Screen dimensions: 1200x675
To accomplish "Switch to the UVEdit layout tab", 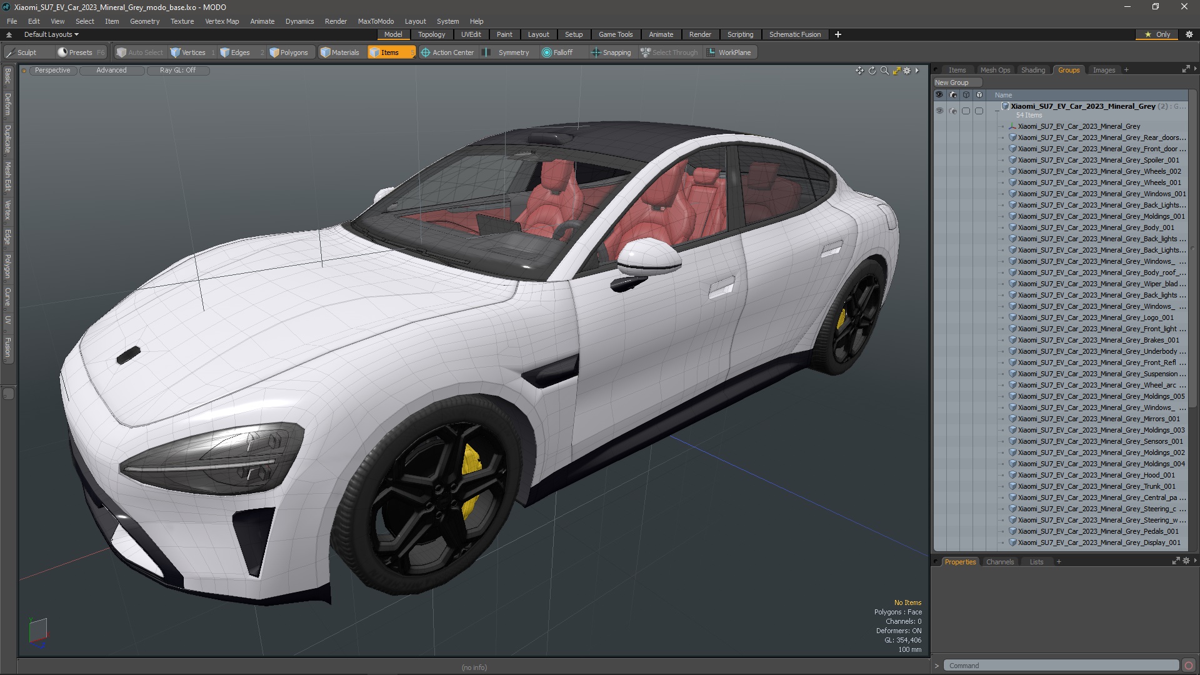I will [x=471, y=34].
